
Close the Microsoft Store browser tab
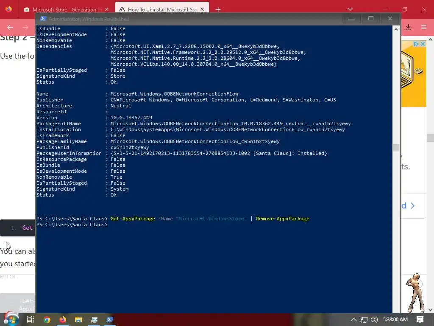click(x=107, y=9)
